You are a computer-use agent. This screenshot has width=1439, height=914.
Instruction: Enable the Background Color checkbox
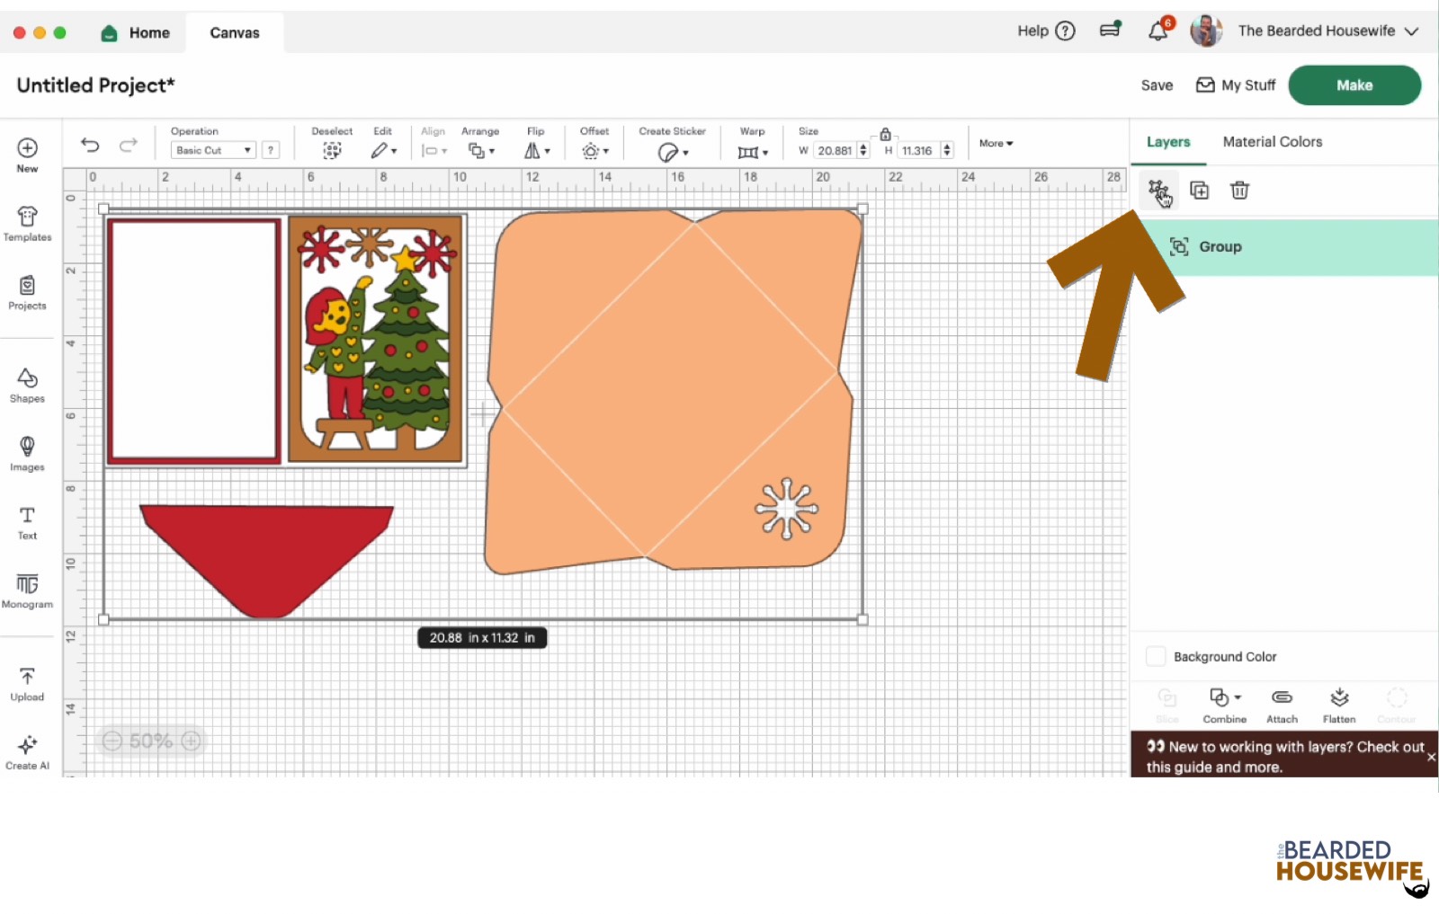pyautogui.click(x=1156, y=656)
